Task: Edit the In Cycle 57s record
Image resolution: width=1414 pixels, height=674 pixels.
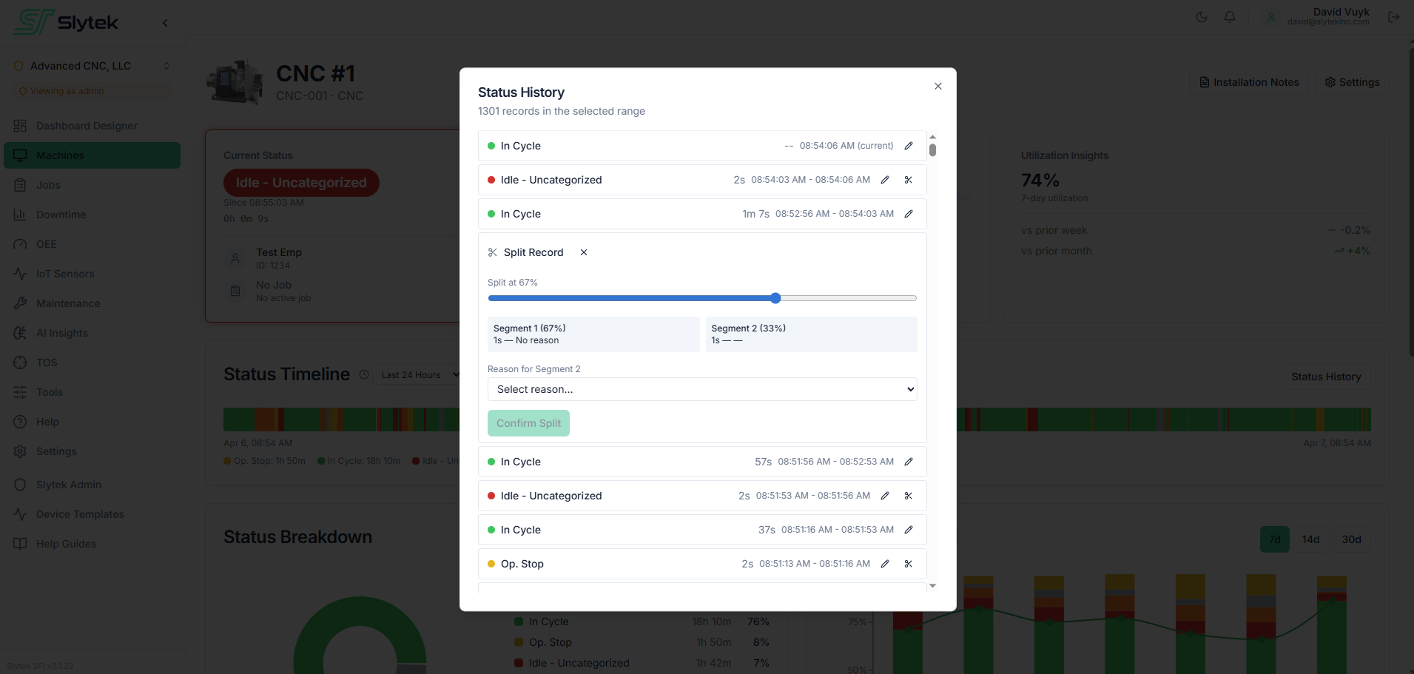Action: tap(909, 462)
